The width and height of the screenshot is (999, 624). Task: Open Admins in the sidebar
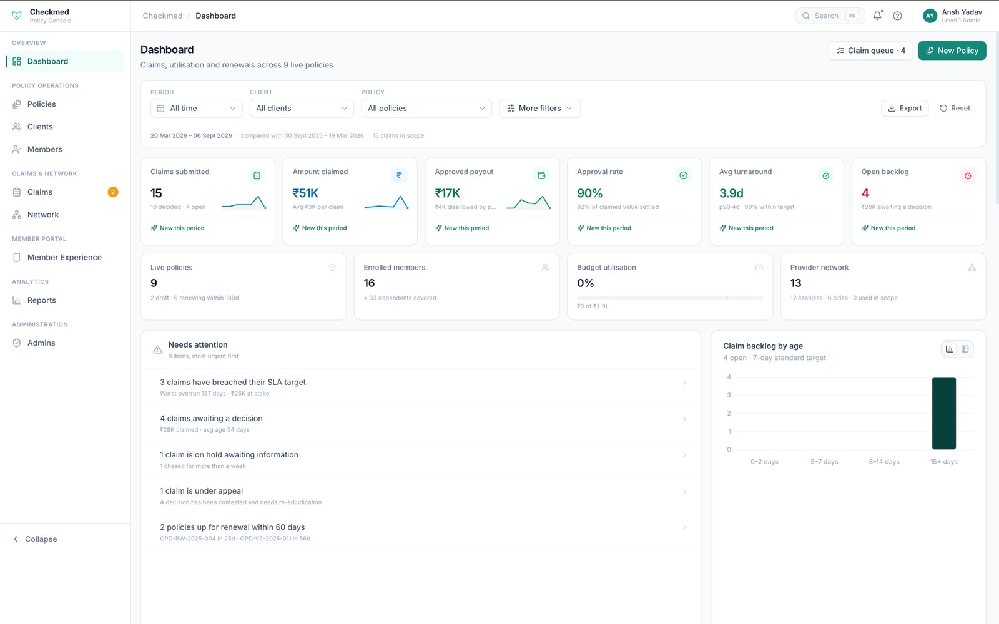[65, 343]
